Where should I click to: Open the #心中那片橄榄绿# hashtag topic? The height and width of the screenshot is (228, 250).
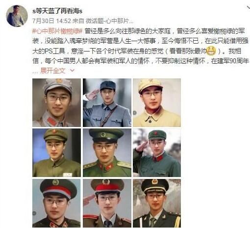coord(57,31)
